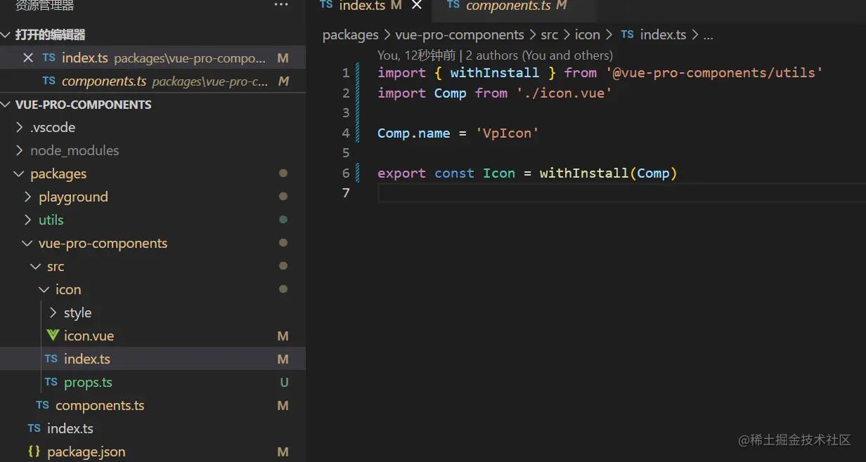Click the M status badge of package.json
Screen dimensions: 866x462
(x=283, y=452)
